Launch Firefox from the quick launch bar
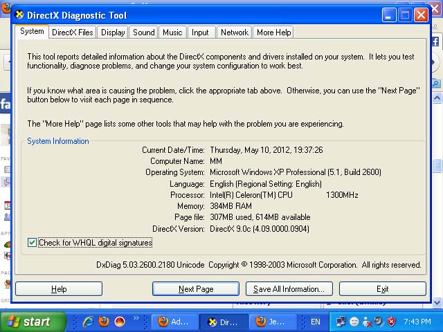443x332 pixels. [x=104, y=322]
